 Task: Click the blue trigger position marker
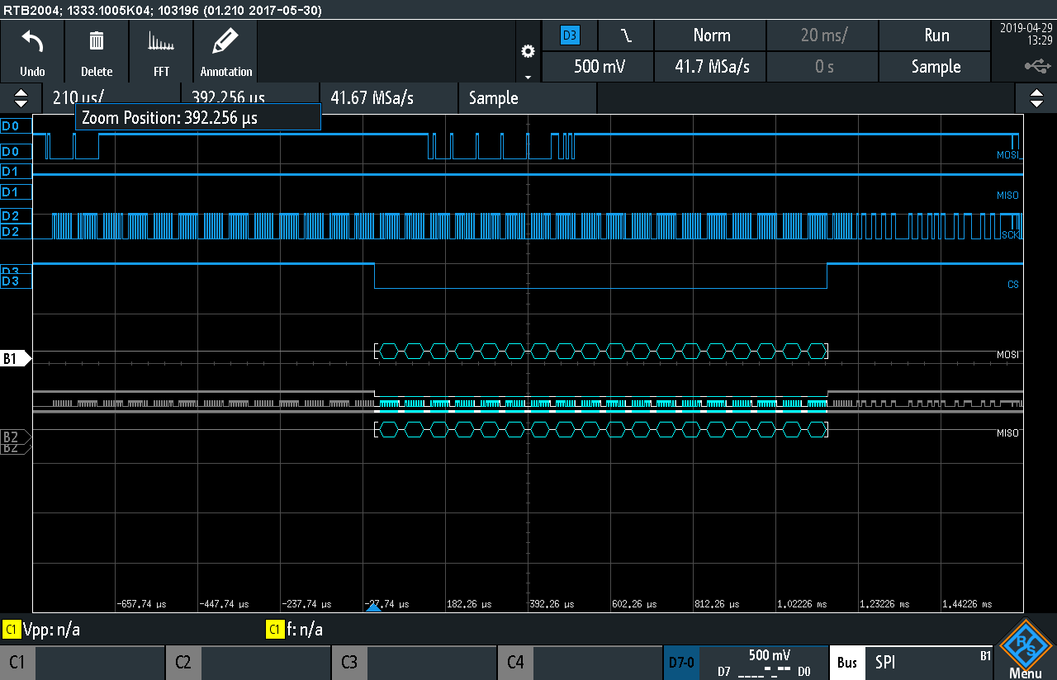(x=373, y=607)
